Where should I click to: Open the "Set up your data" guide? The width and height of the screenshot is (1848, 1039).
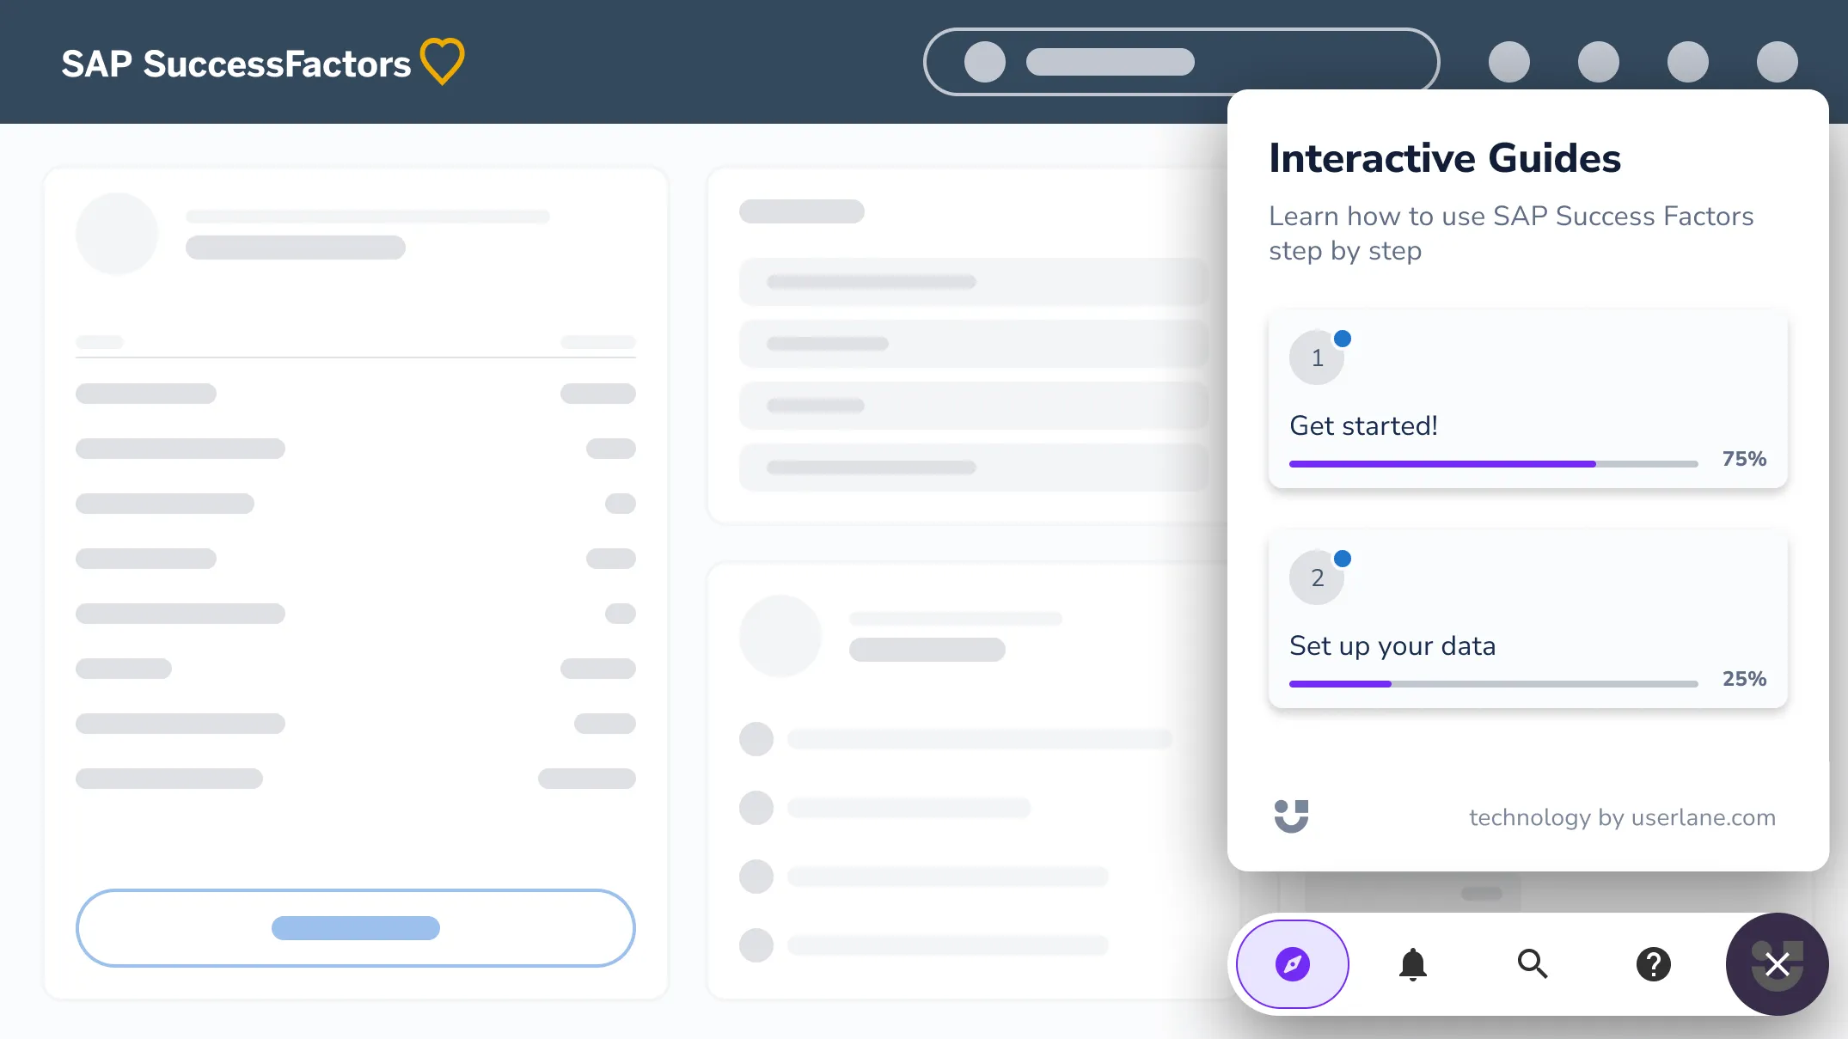(x=1392, y=645)
